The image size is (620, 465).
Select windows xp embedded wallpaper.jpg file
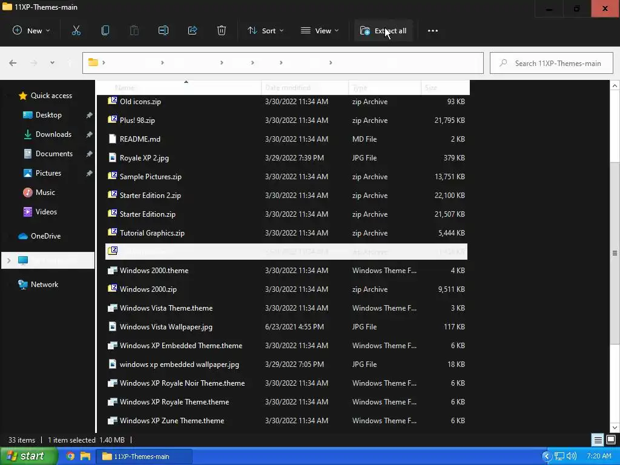click(286, 364)
